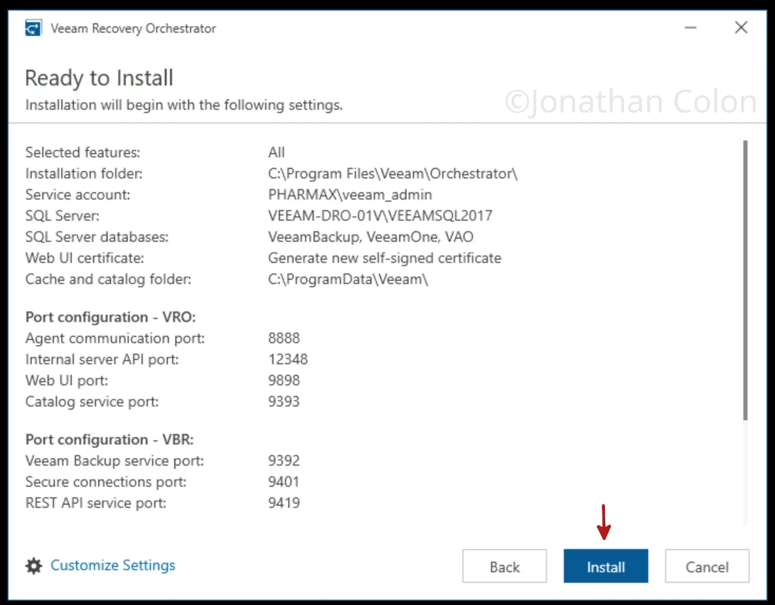Click the cache folder path C:\ProgramData\Veeam\
Screen dimensions: 775x605
coord(348,279)
